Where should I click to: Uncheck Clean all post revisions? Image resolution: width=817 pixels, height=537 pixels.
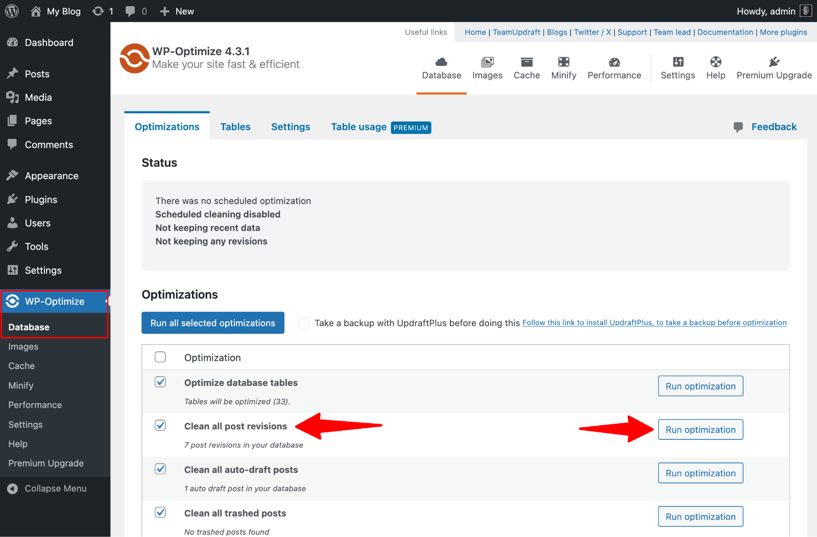coord(160,425)
